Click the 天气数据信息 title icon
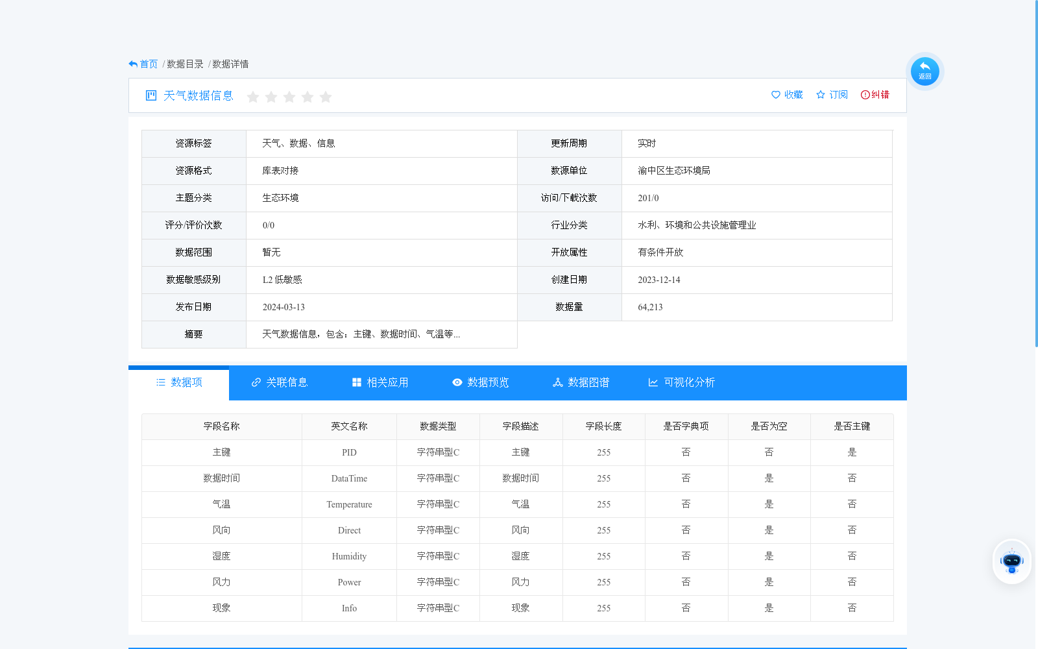 coord(151,95)
